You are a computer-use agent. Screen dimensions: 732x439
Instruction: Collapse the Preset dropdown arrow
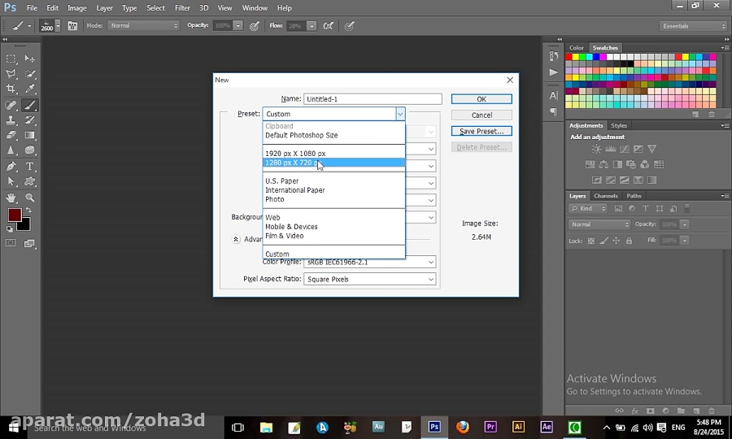point(400,114)
